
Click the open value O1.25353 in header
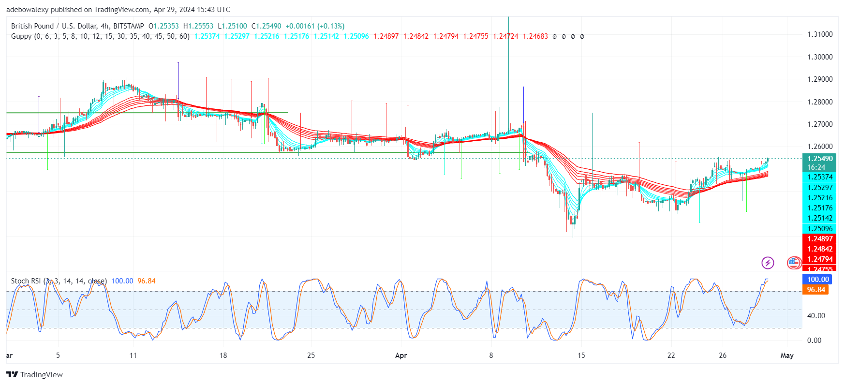click(163, 26)
